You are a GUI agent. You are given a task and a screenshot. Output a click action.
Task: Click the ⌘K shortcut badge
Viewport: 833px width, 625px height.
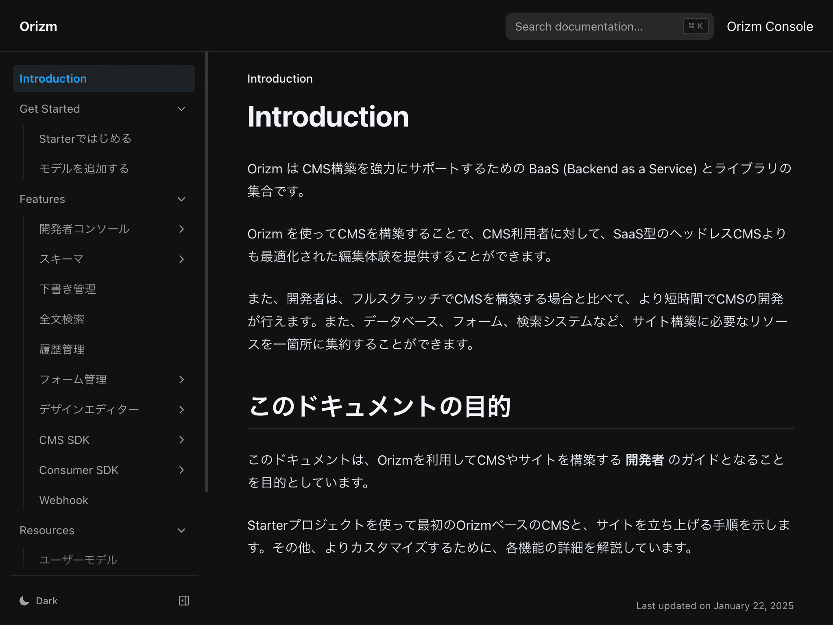696,26
